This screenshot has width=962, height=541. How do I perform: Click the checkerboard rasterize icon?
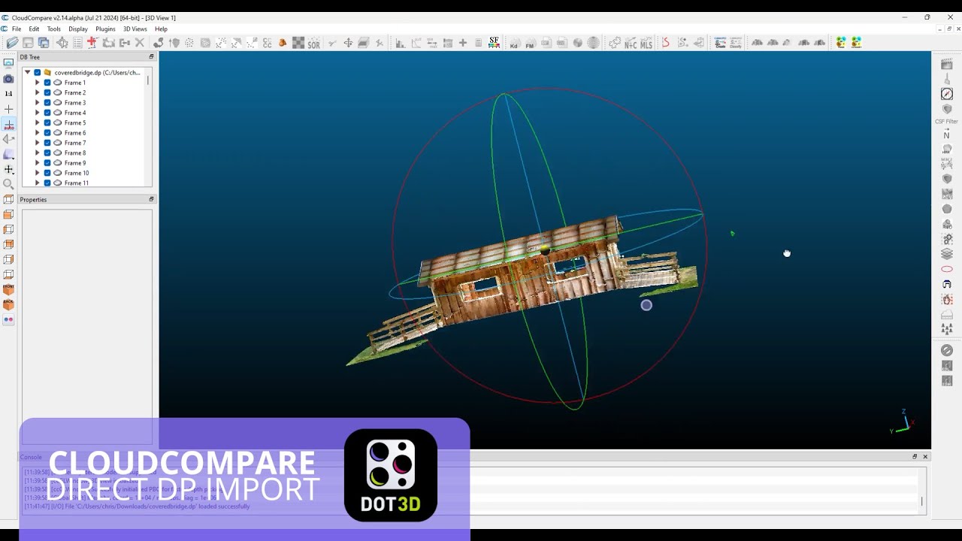(x=298, y=43)
